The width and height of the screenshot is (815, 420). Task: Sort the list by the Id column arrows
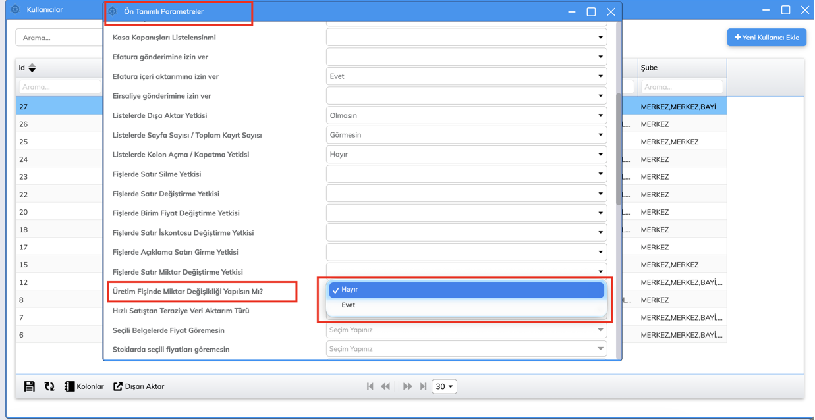(32, 68)
